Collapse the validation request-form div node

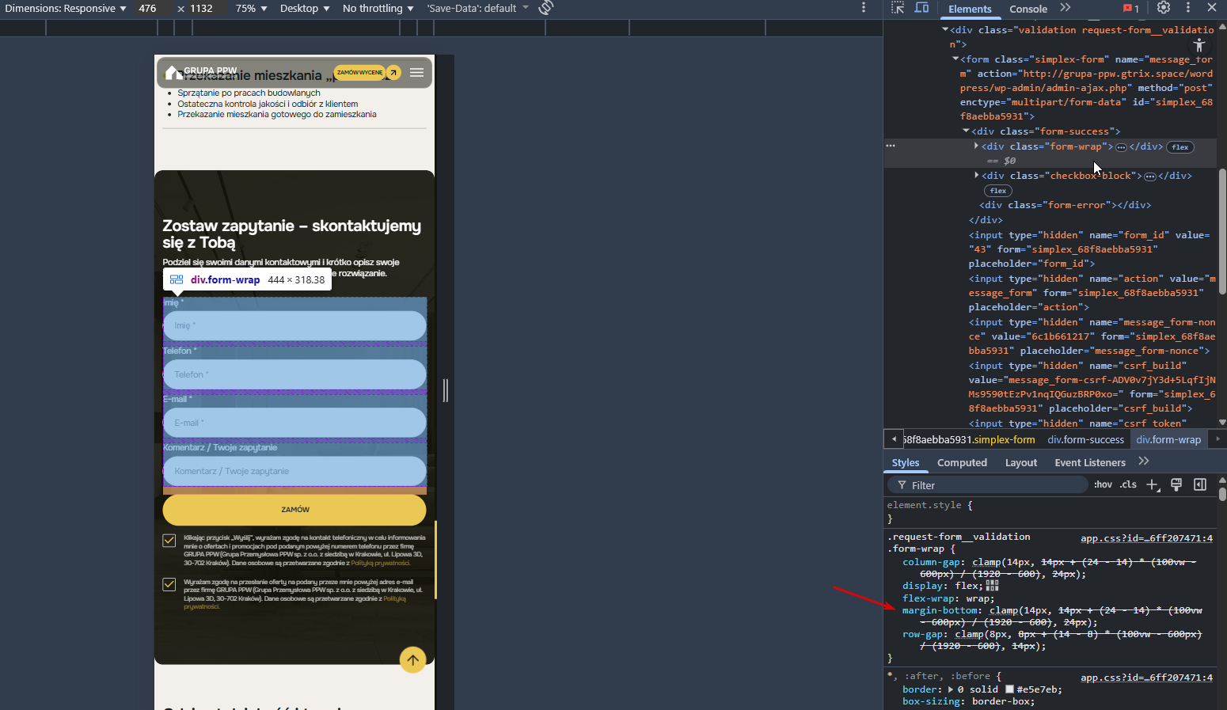point(945,30)
